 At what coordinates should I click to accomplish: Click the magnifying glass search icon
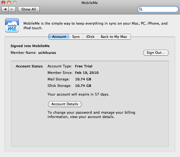pyautogui.click(x=141, y=9)
